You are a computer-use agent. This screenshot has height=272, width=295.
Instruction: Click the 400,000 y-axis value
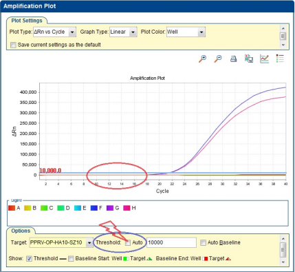pos(28,92)
